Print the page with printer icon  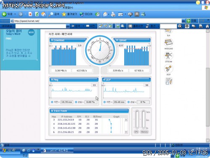(113, 14)
